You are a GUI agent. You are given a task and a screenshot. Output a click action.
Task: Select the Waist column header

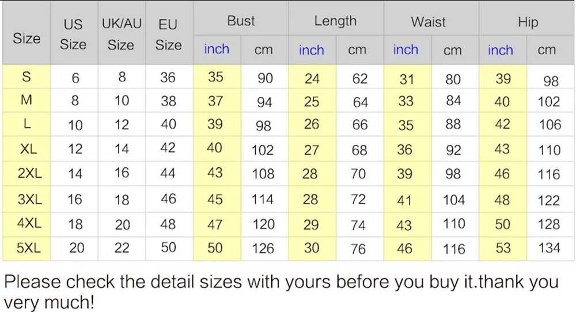(x=428, y=22)
